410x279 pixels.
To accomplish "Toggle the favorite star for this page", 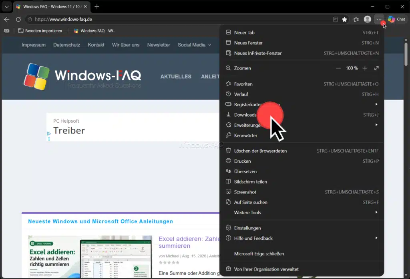I will (x=344, y=19).
